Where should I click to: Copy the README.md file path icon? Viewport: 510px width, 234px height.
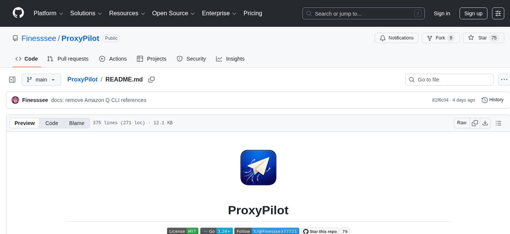pyautogui.click(x=151, y=79)
